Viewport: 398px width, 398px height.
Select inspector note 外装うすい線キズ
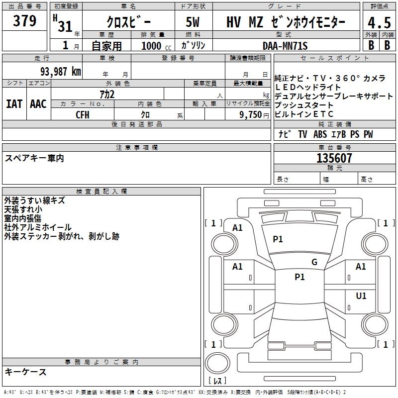pos(34,200)
